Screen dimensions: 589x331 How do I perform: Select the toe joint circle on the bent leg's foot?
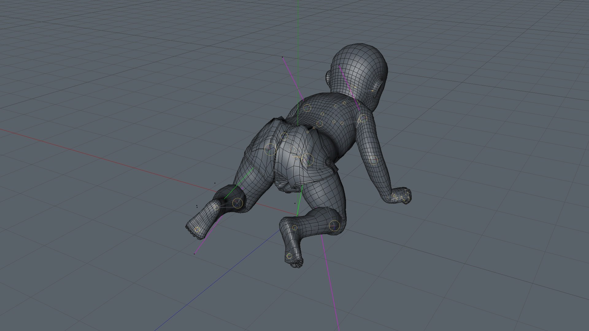tap(289, 256)
